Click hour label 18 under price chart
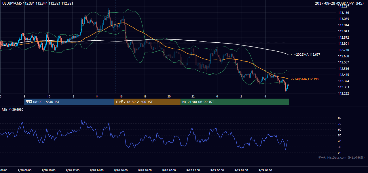 [145, 96]
